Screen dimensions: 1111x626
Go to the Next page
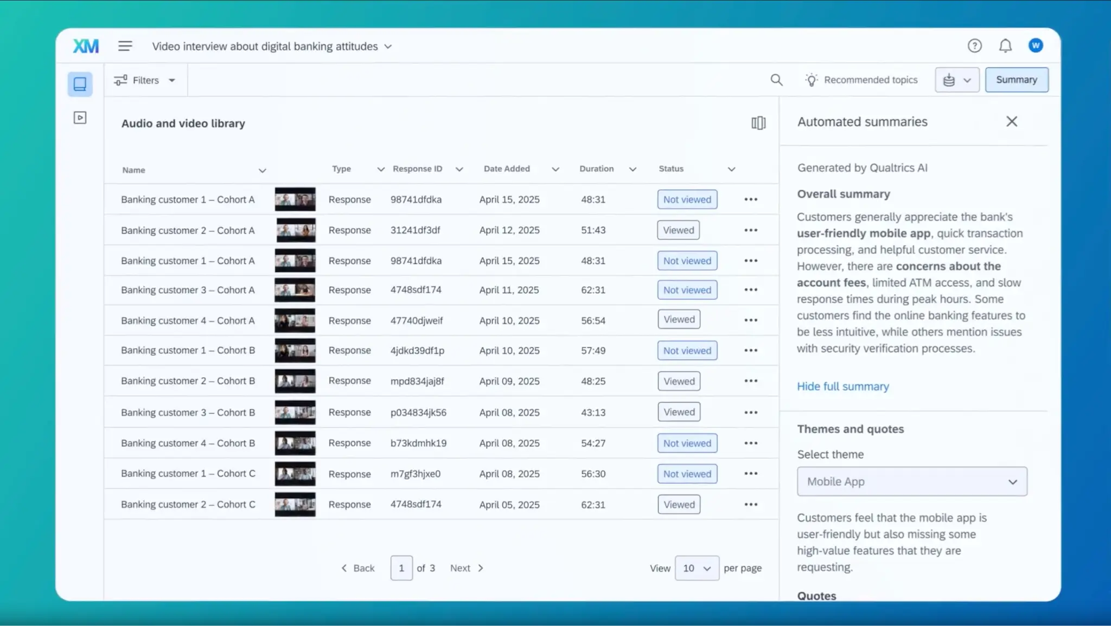(467, 568)
